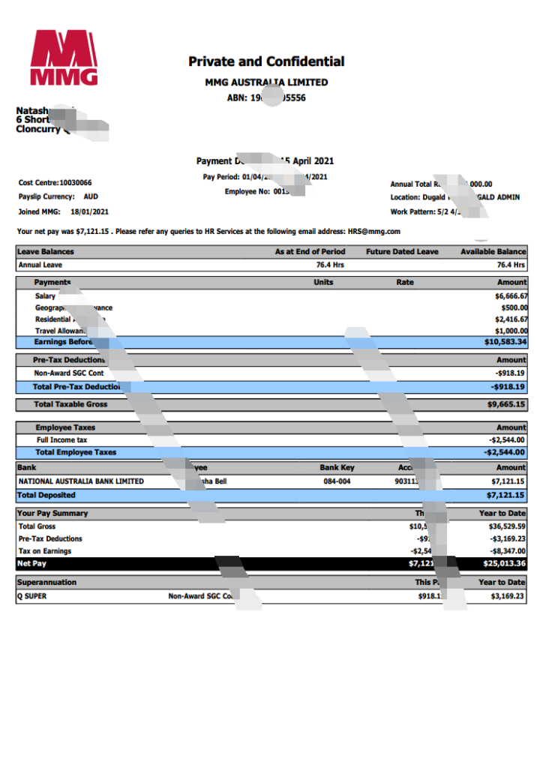Screen dimensions: 543x768
Task: Select year-to-date net pay '$25,013.36'
Action: pyautogui.click(x=504, y=564)
